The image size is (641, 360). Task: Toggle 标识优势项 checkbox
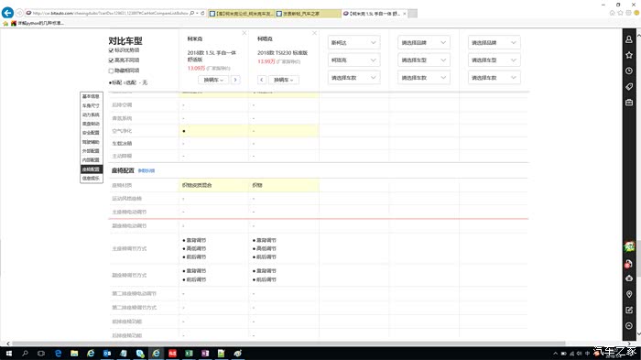click(111, 50)
